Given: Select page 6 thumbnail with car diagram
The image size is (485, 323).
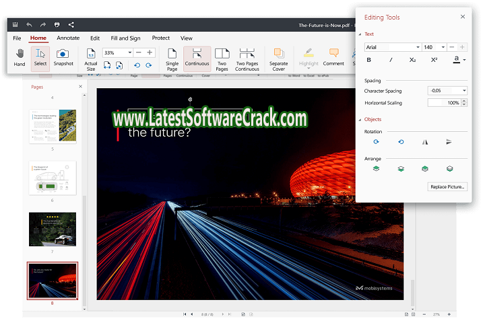Looking at the screenshot, I should click(53, 178).
